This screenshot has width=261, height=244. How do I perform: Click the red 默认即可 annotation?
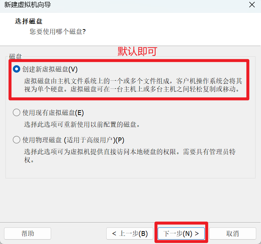click(x=137, y=51)
